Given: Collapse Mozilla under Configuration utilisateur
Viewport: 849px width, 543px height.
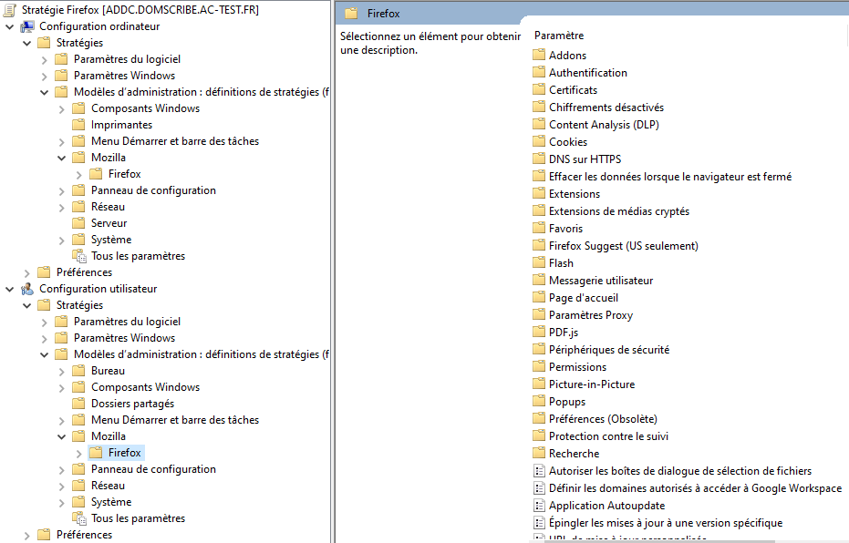Looking at the screenshot, I should 62,436.
